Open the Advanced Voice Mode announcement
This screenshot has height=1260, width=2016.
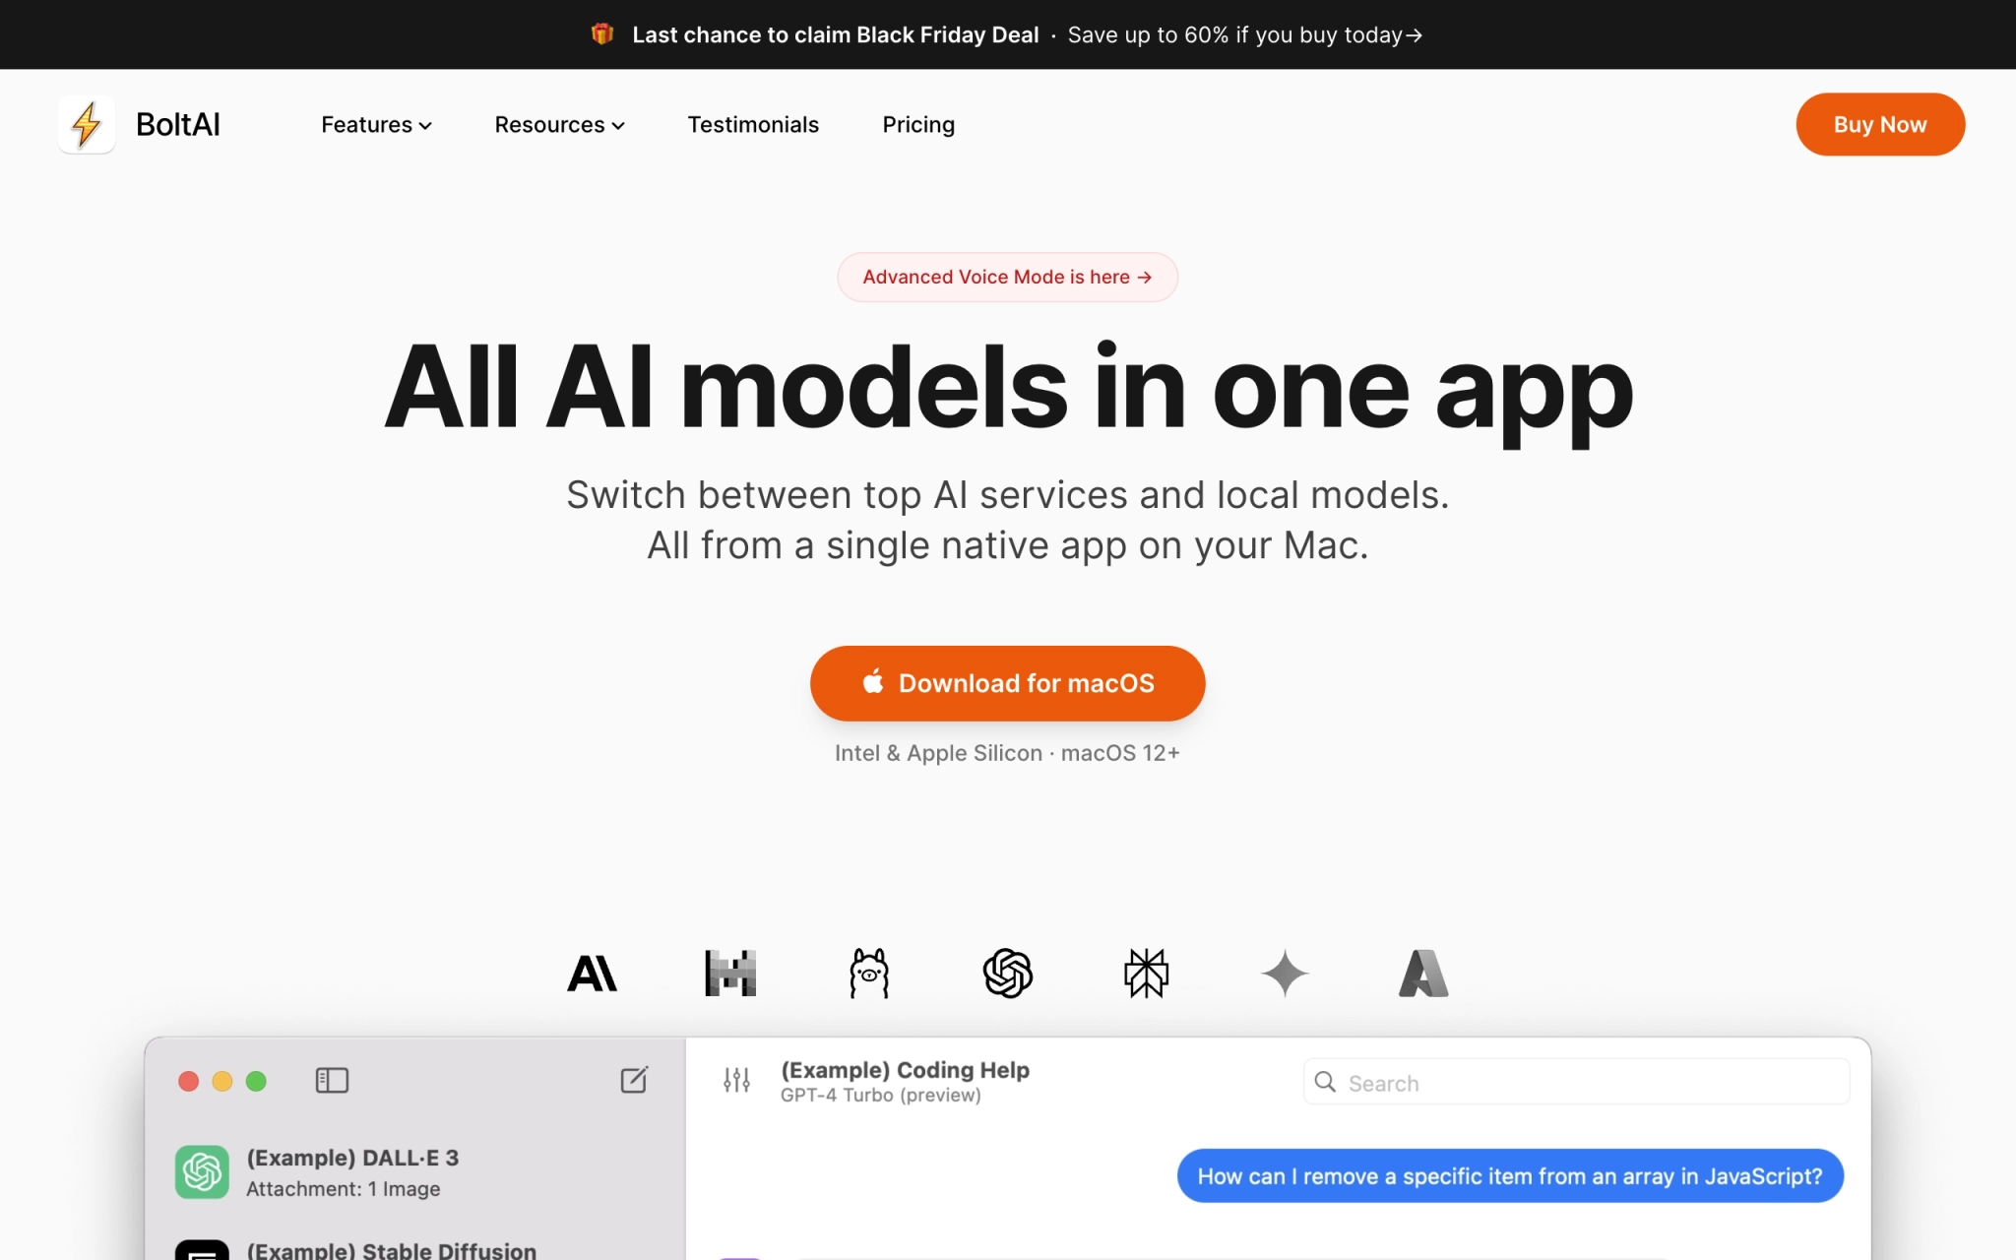[1008, 278]
